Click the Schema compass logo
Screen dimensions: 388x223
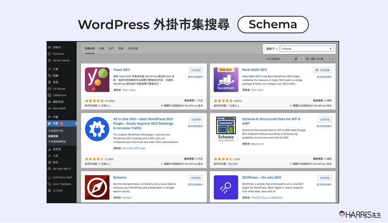97,187
